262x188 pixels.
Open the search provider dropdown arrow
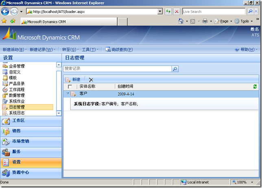(x=256, y=11)
